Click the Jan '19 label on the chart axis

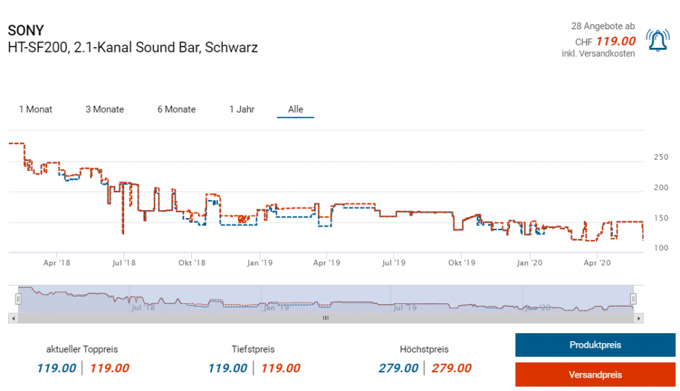[x=260, y=263]
